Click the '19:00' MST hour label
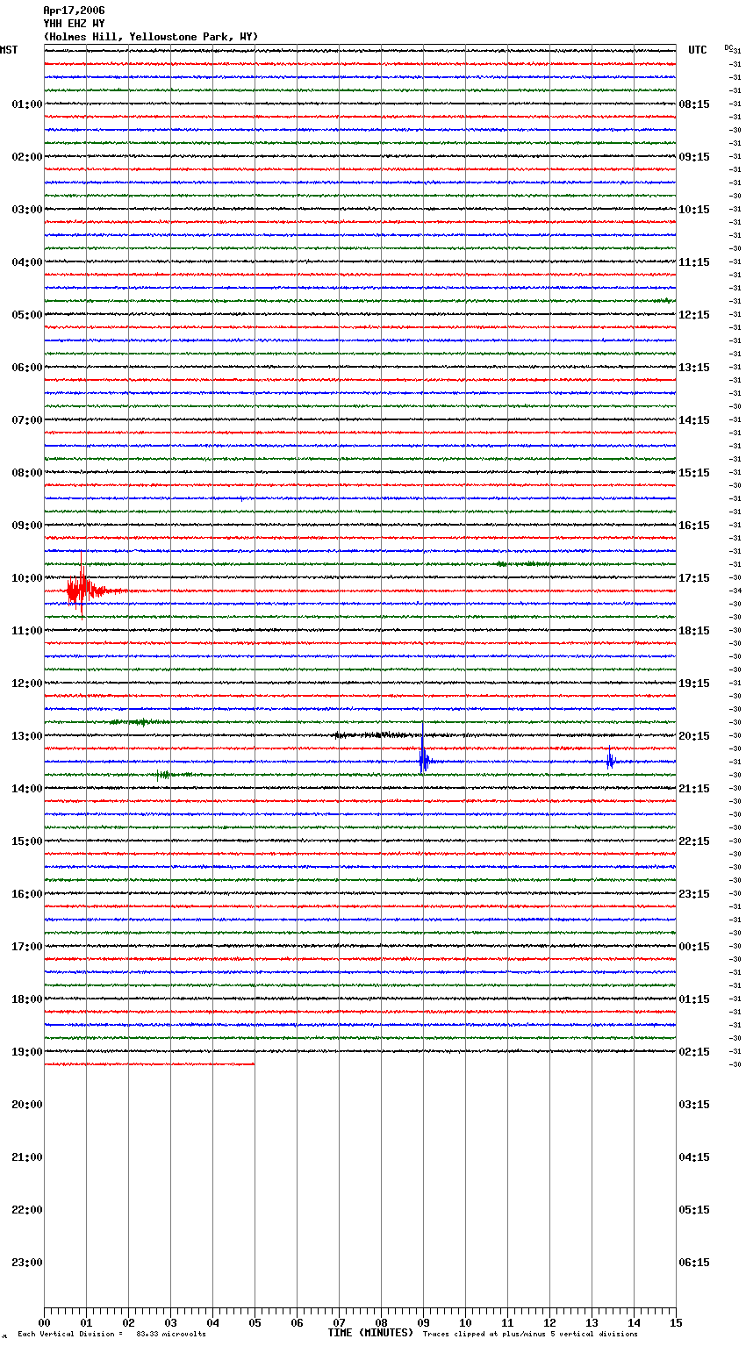The width and height of the screenshot is (746, 1346). tap(27, 1052)
